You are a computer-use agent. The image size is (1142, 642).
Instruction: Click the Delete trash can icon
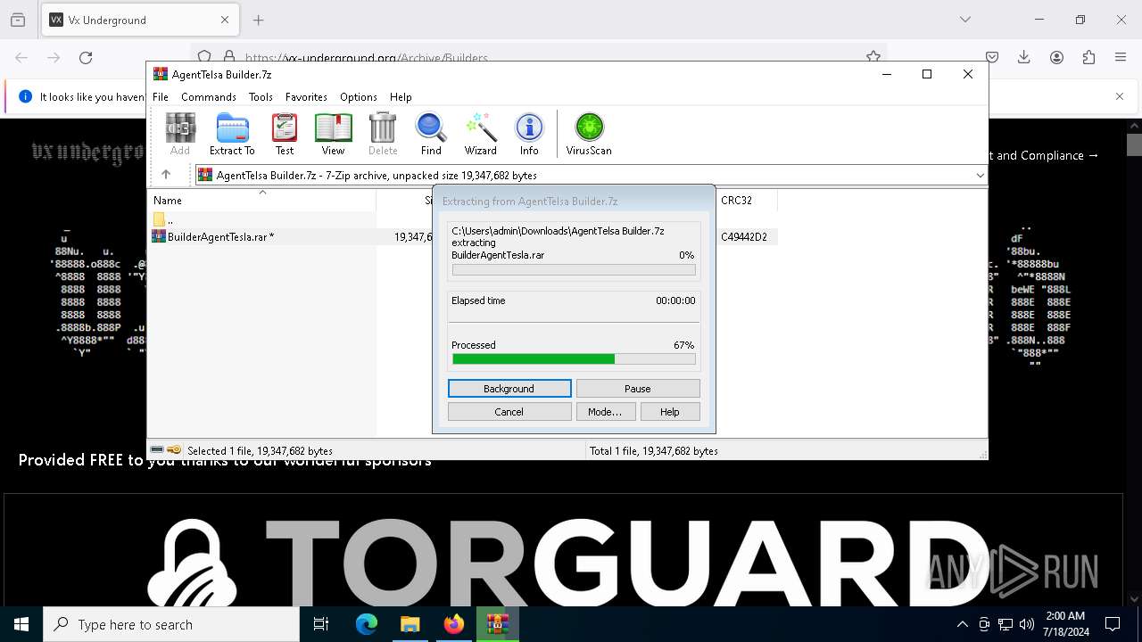coord(383,134)
